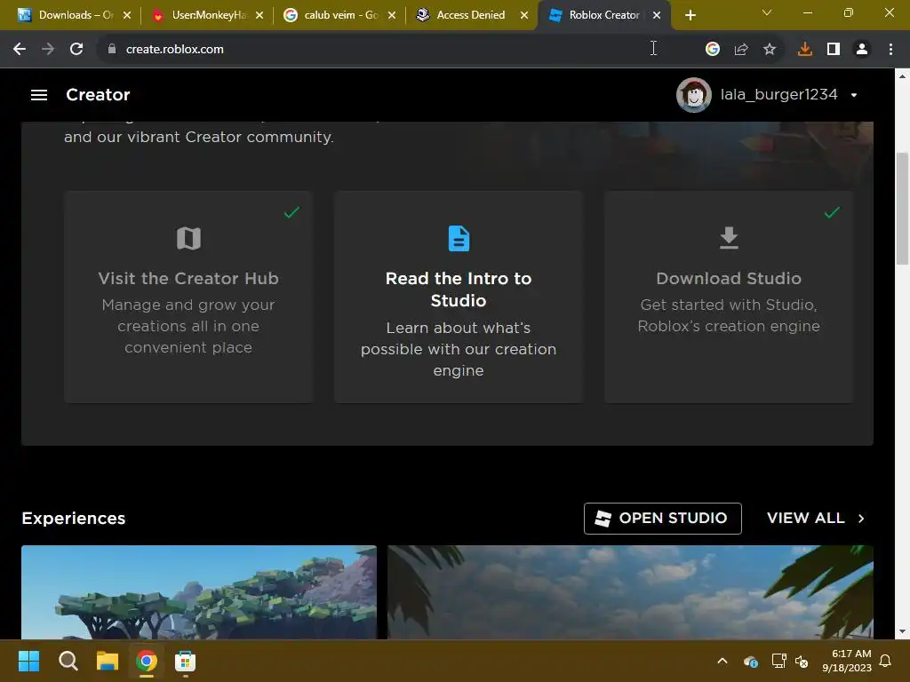
Task: Close the Access Denied tab
Action: pyautogui.click(x=524, y=15)
